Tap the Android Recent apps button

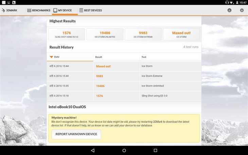(x=156, y=150)
